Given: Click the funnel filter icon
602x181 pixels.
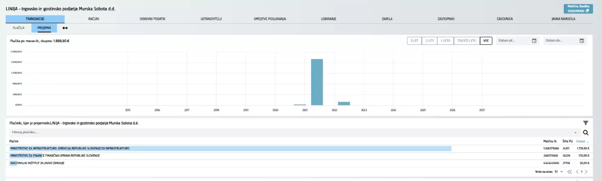Looking at the screenshot, I should [585, 123].
